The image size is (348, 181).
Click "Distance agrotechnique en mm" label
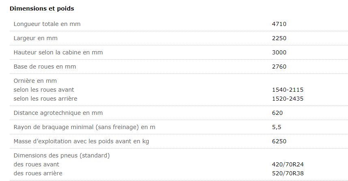pyautogui.click(x=58, y=113)
